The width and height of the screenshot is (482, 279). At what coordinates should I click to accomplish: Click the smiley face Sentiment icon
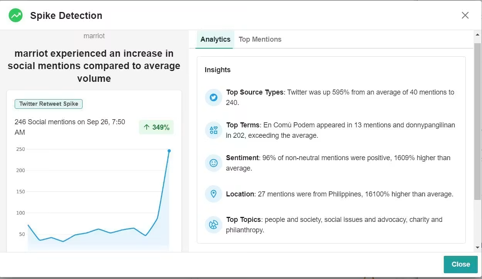tap(213, 163)
